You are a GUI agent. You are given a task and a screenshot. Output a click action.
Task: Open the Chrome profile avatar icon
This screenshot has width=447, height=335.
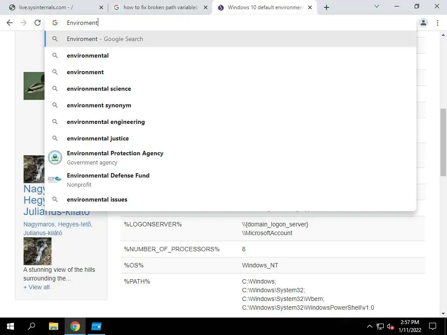(x=423, y=23)
